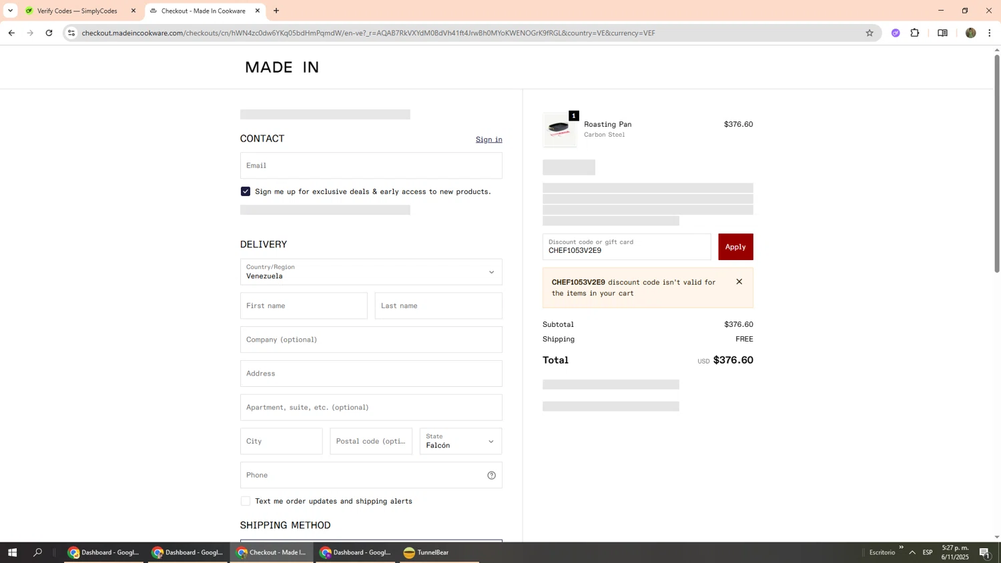Viewport: 1001px width, 563px height.
Task: Show hidden system tray icons chevron
Action: tap(912, 552)
